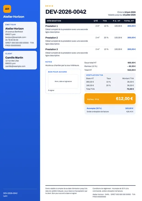142x201 pixels.
Task: Click the camille@example.com email link
Action: (15, 66)
